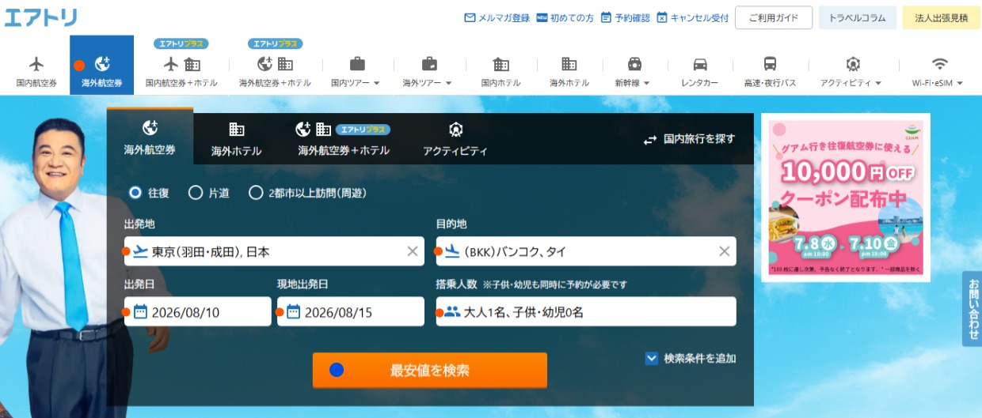Click the トラベルコラム button

pos(858,17)
